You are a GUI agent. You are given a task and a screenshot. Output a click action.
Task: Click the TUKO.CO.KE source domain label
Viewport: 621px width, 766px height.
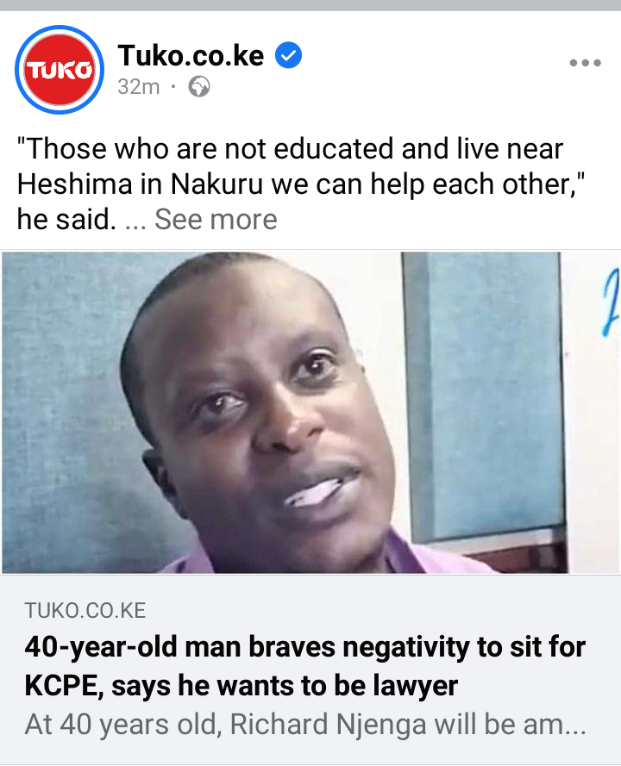[x=85, y=611]
